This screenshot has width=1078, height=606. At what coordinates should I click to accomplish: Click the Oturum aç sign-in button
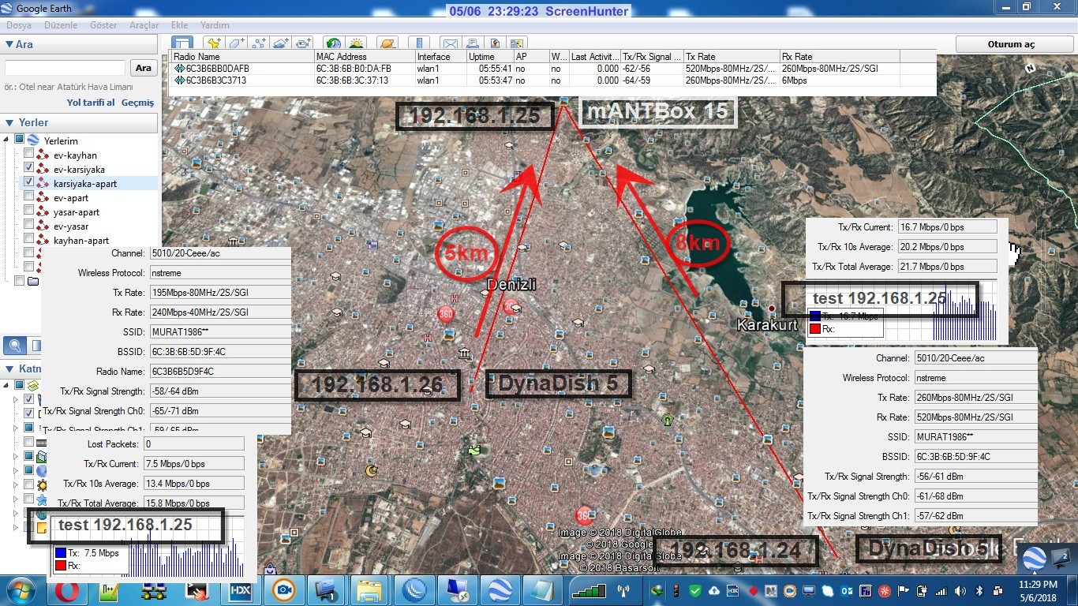coord(1011,44)
